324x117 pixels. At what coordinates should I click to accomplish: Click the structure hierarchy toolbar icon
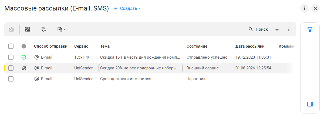[x=28, y=29]
